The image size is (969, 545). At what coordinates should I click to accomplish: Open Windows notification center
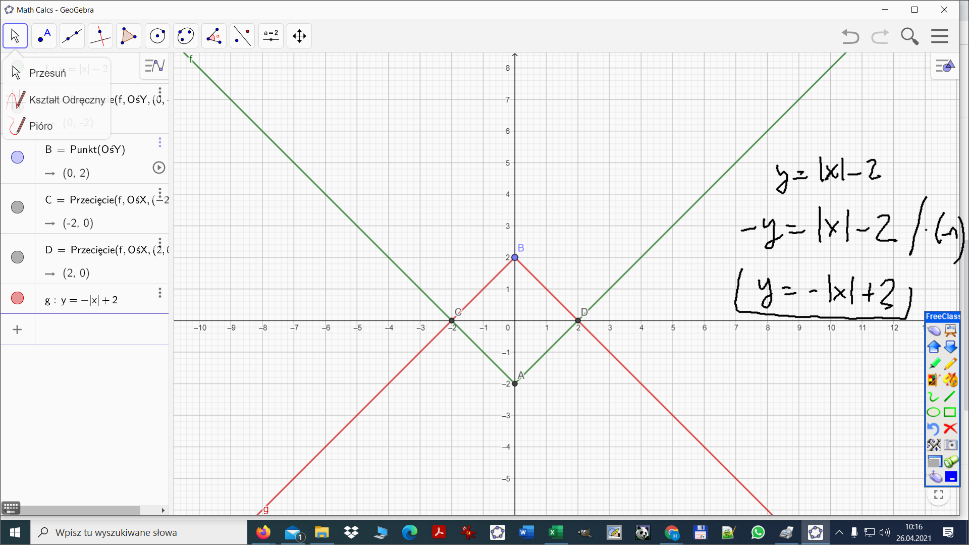click(948, 532)
